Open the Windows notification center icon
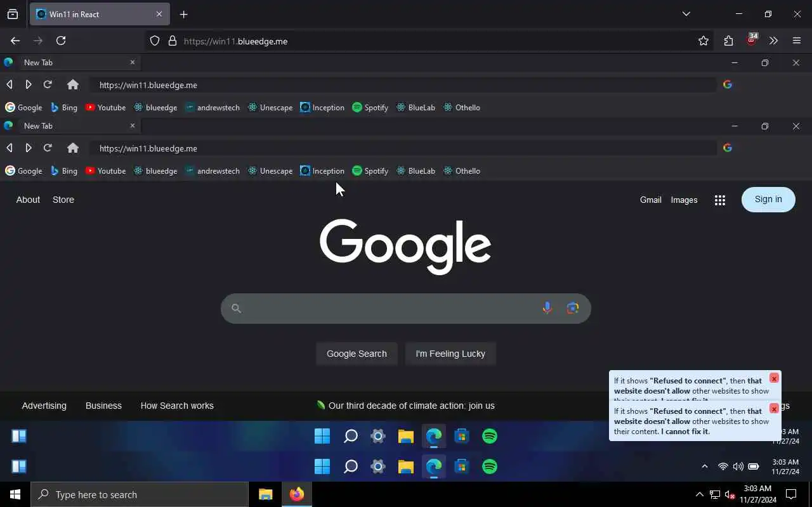 coord(791,494)
